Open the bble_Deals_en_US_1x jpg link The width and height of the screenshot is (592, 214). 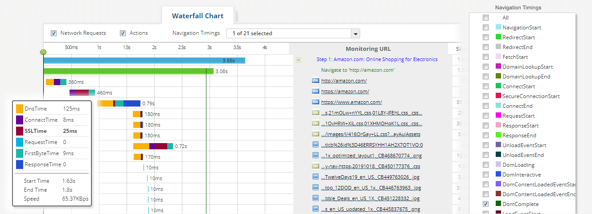point(370,198)
